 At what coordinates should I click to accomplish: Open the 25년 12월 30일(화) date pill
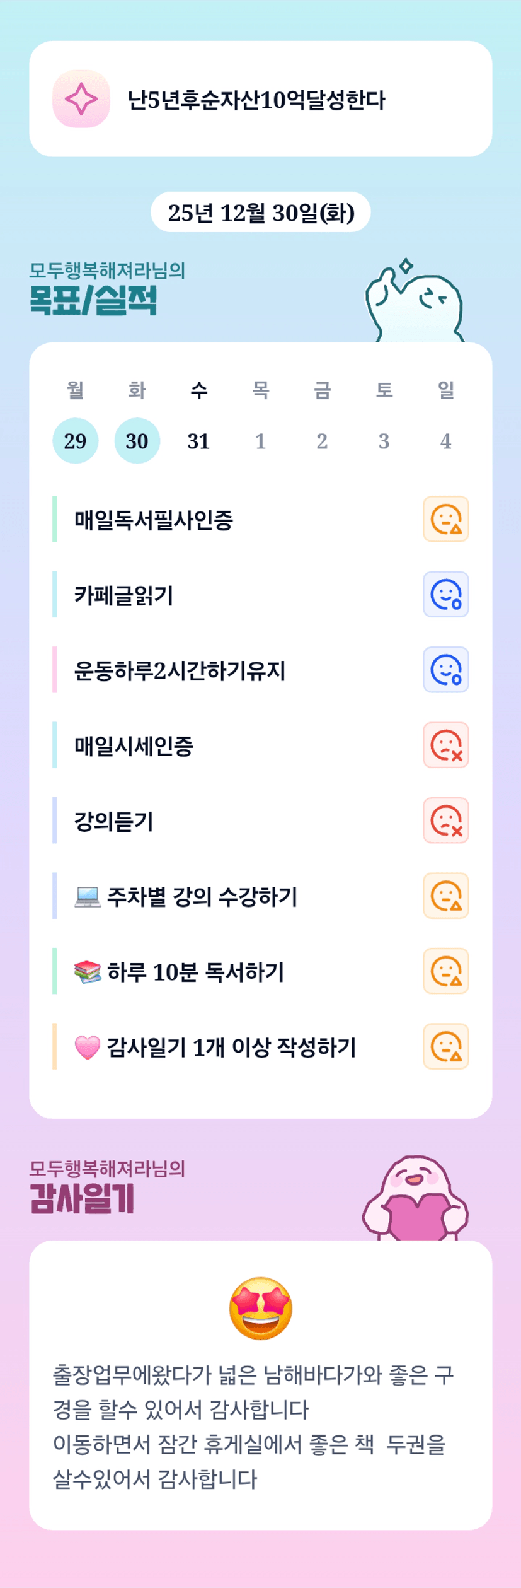261,213
